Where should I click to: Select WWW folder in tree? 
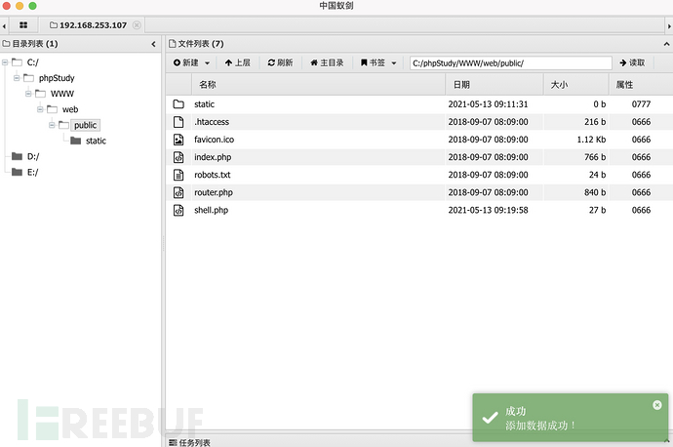tap(62, 94)
